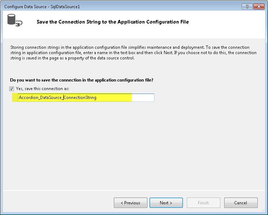Click the "Yes, save this connection as" label
The height and width of the screenshot is (215, 268).
pyautogui.click(x=45, y=89)
